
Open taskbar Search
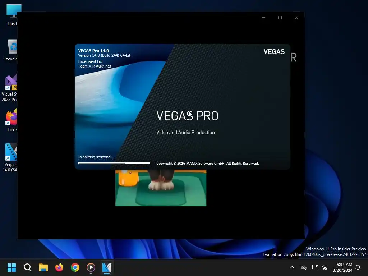tap(27, 267)
